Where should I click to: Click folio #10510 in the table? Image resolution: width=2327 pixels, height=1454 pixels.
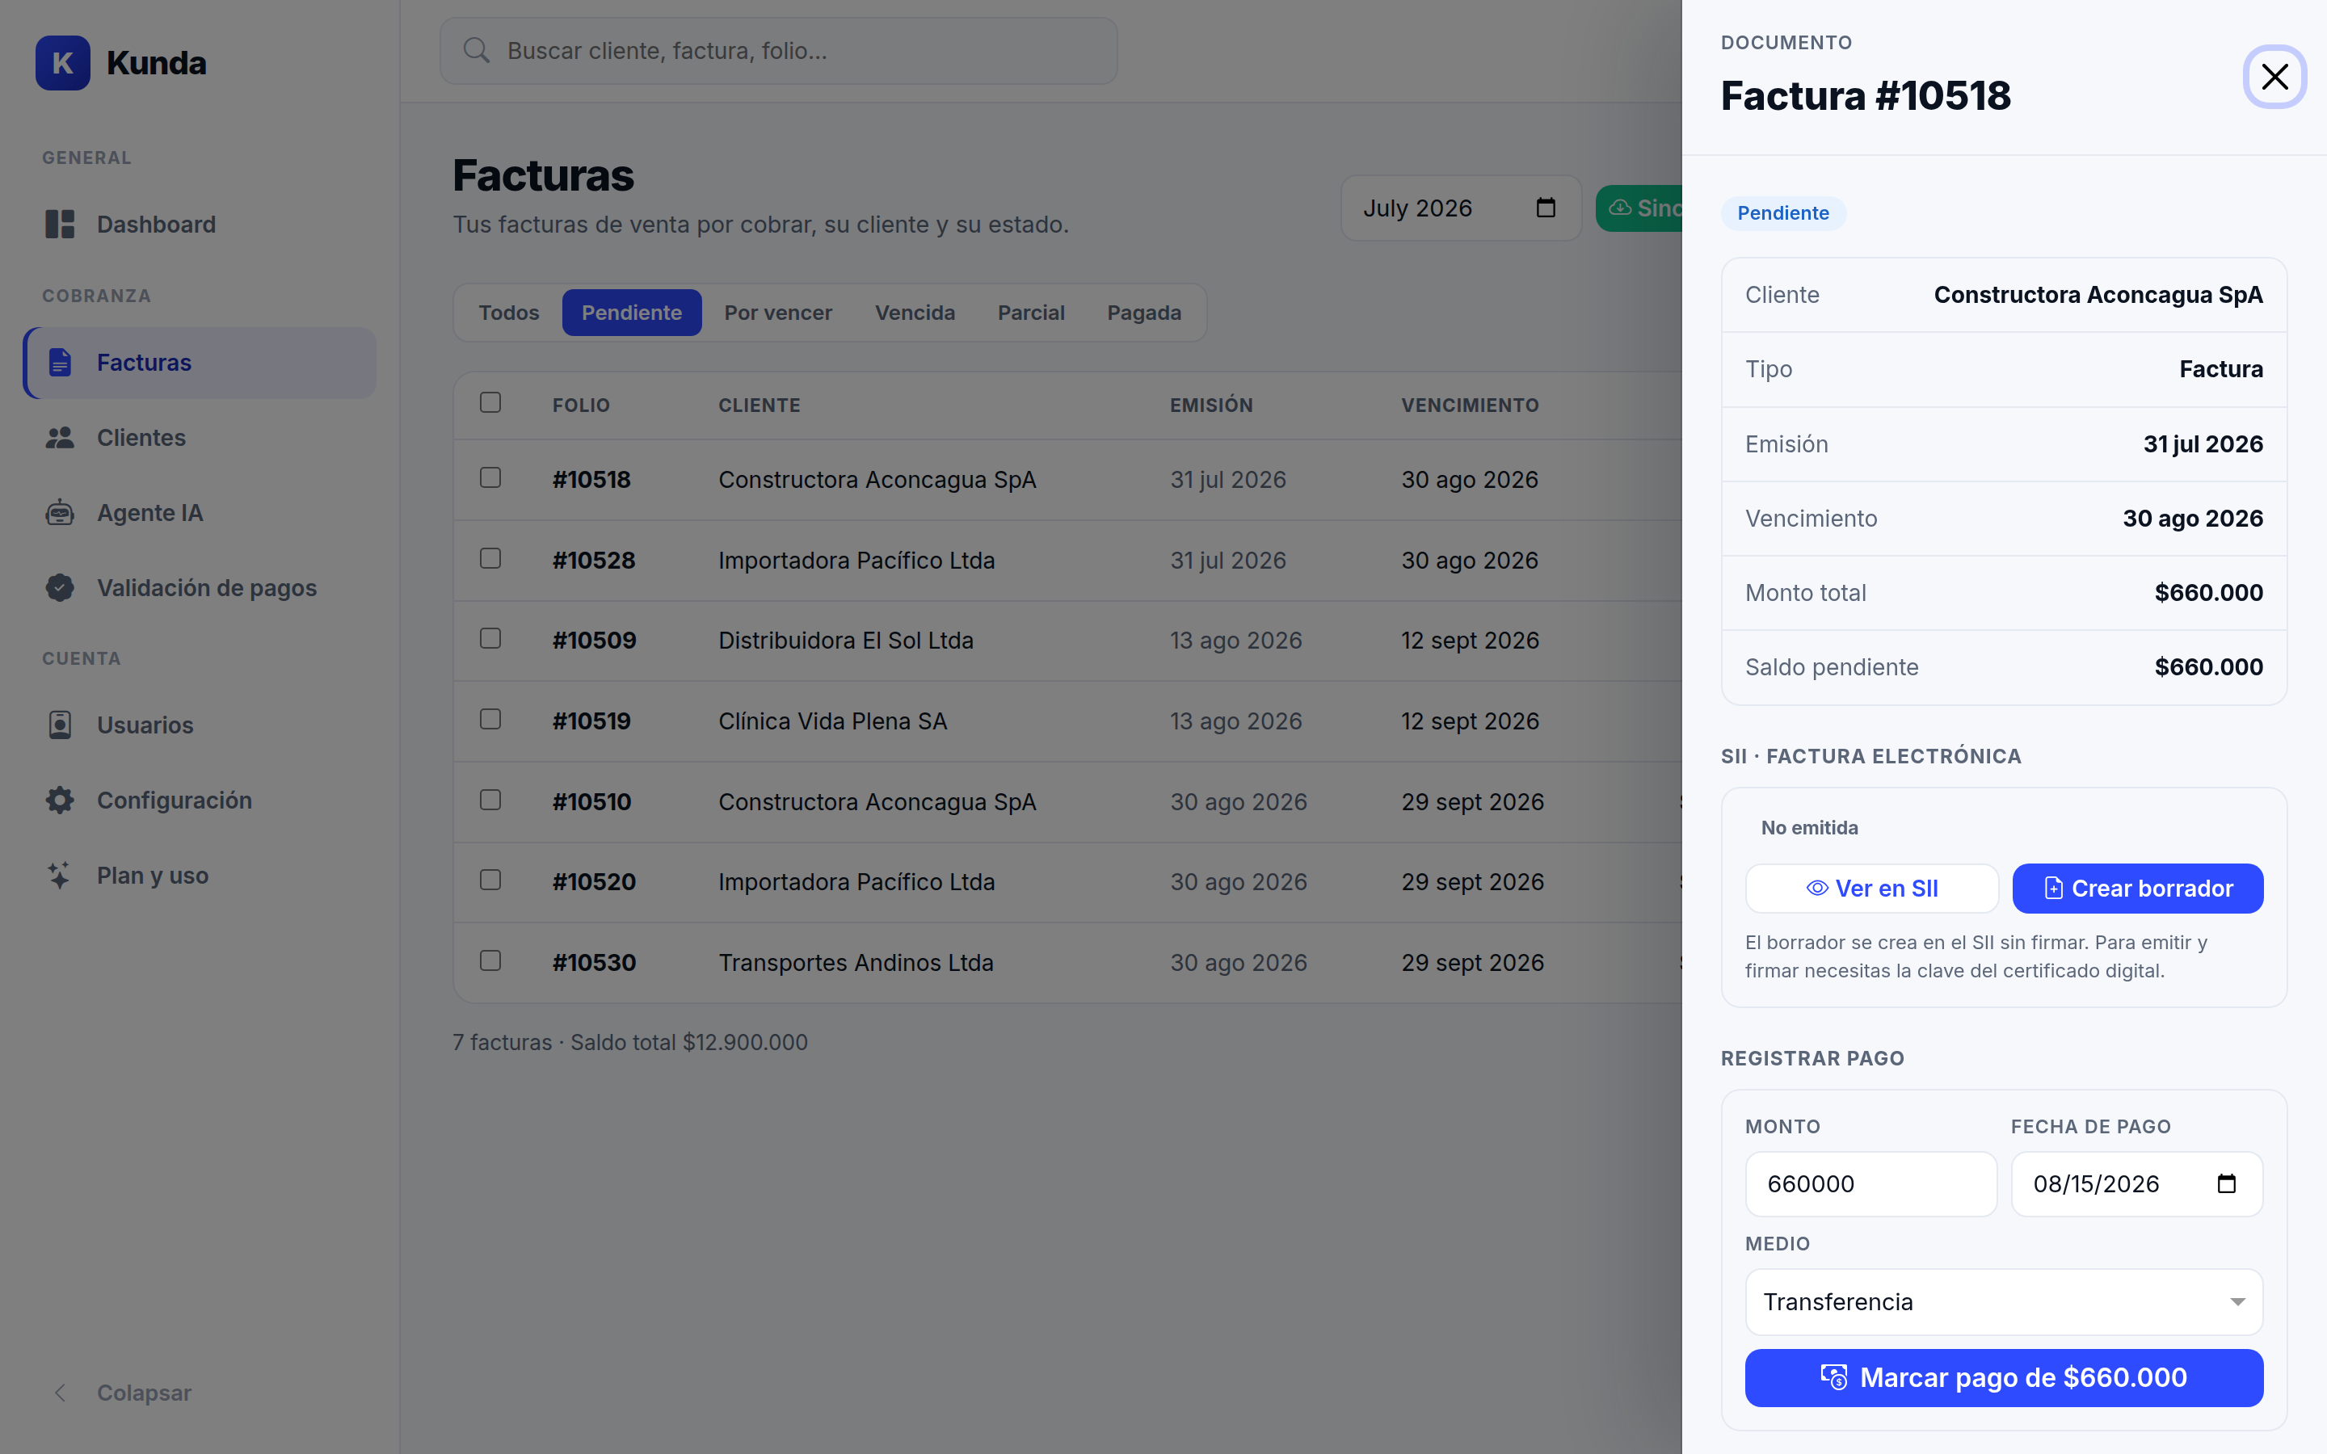[591, 802]
